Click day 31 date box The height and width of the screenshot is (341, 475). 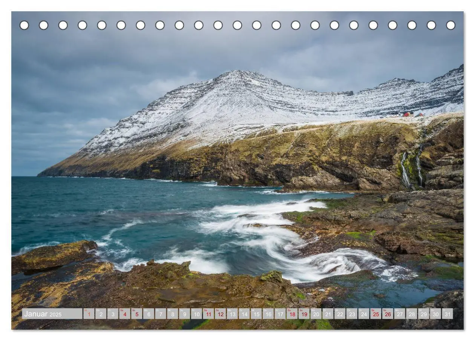(x=447, y=314)
